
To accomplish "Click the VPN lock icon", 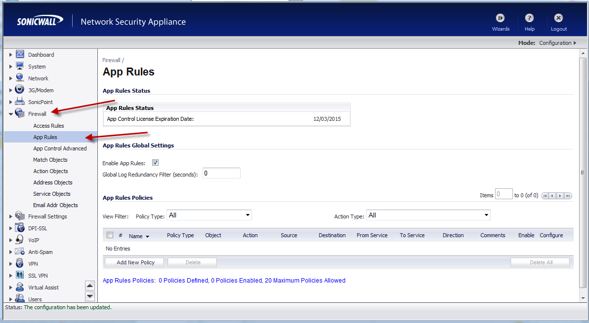I will 20,263.
